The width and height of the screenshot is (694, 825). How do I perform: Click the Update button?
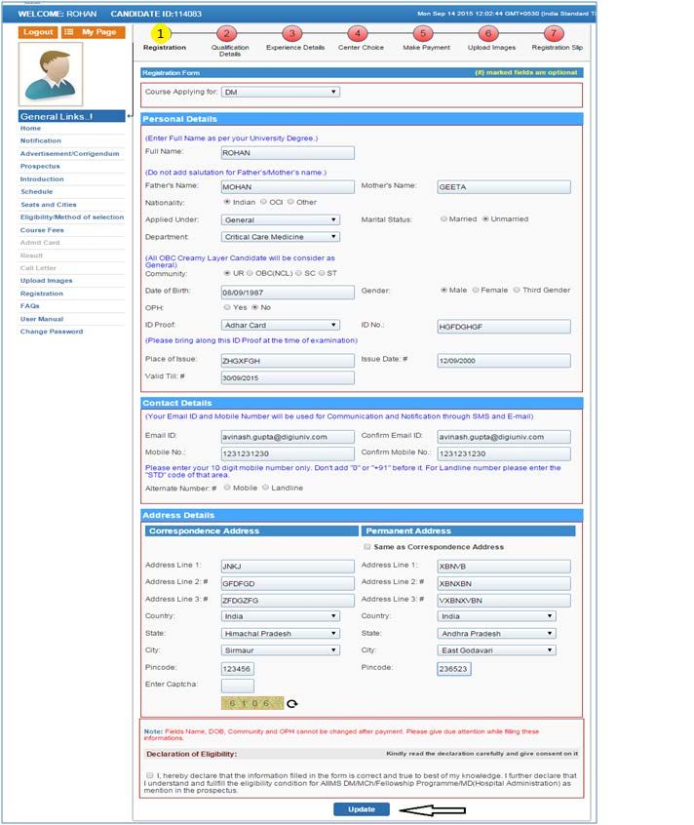(362, 809)
